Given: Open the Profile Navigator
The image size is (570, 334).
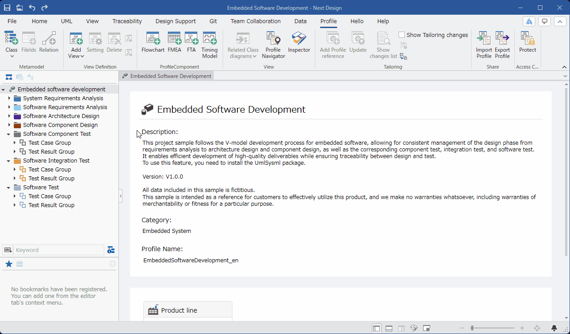Looking at the screenshot, I should pos(273,45).
